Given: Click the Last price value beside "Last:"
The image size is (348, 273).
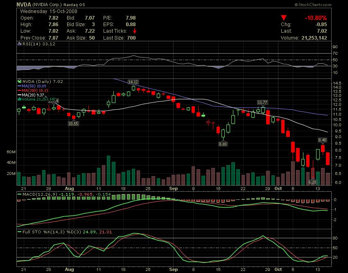Looking at the screenshot, I should tap(322, 31).
